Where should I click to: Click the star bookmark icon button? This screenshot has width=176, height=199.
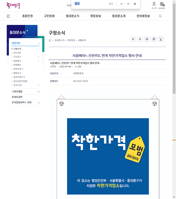(133, 39)
